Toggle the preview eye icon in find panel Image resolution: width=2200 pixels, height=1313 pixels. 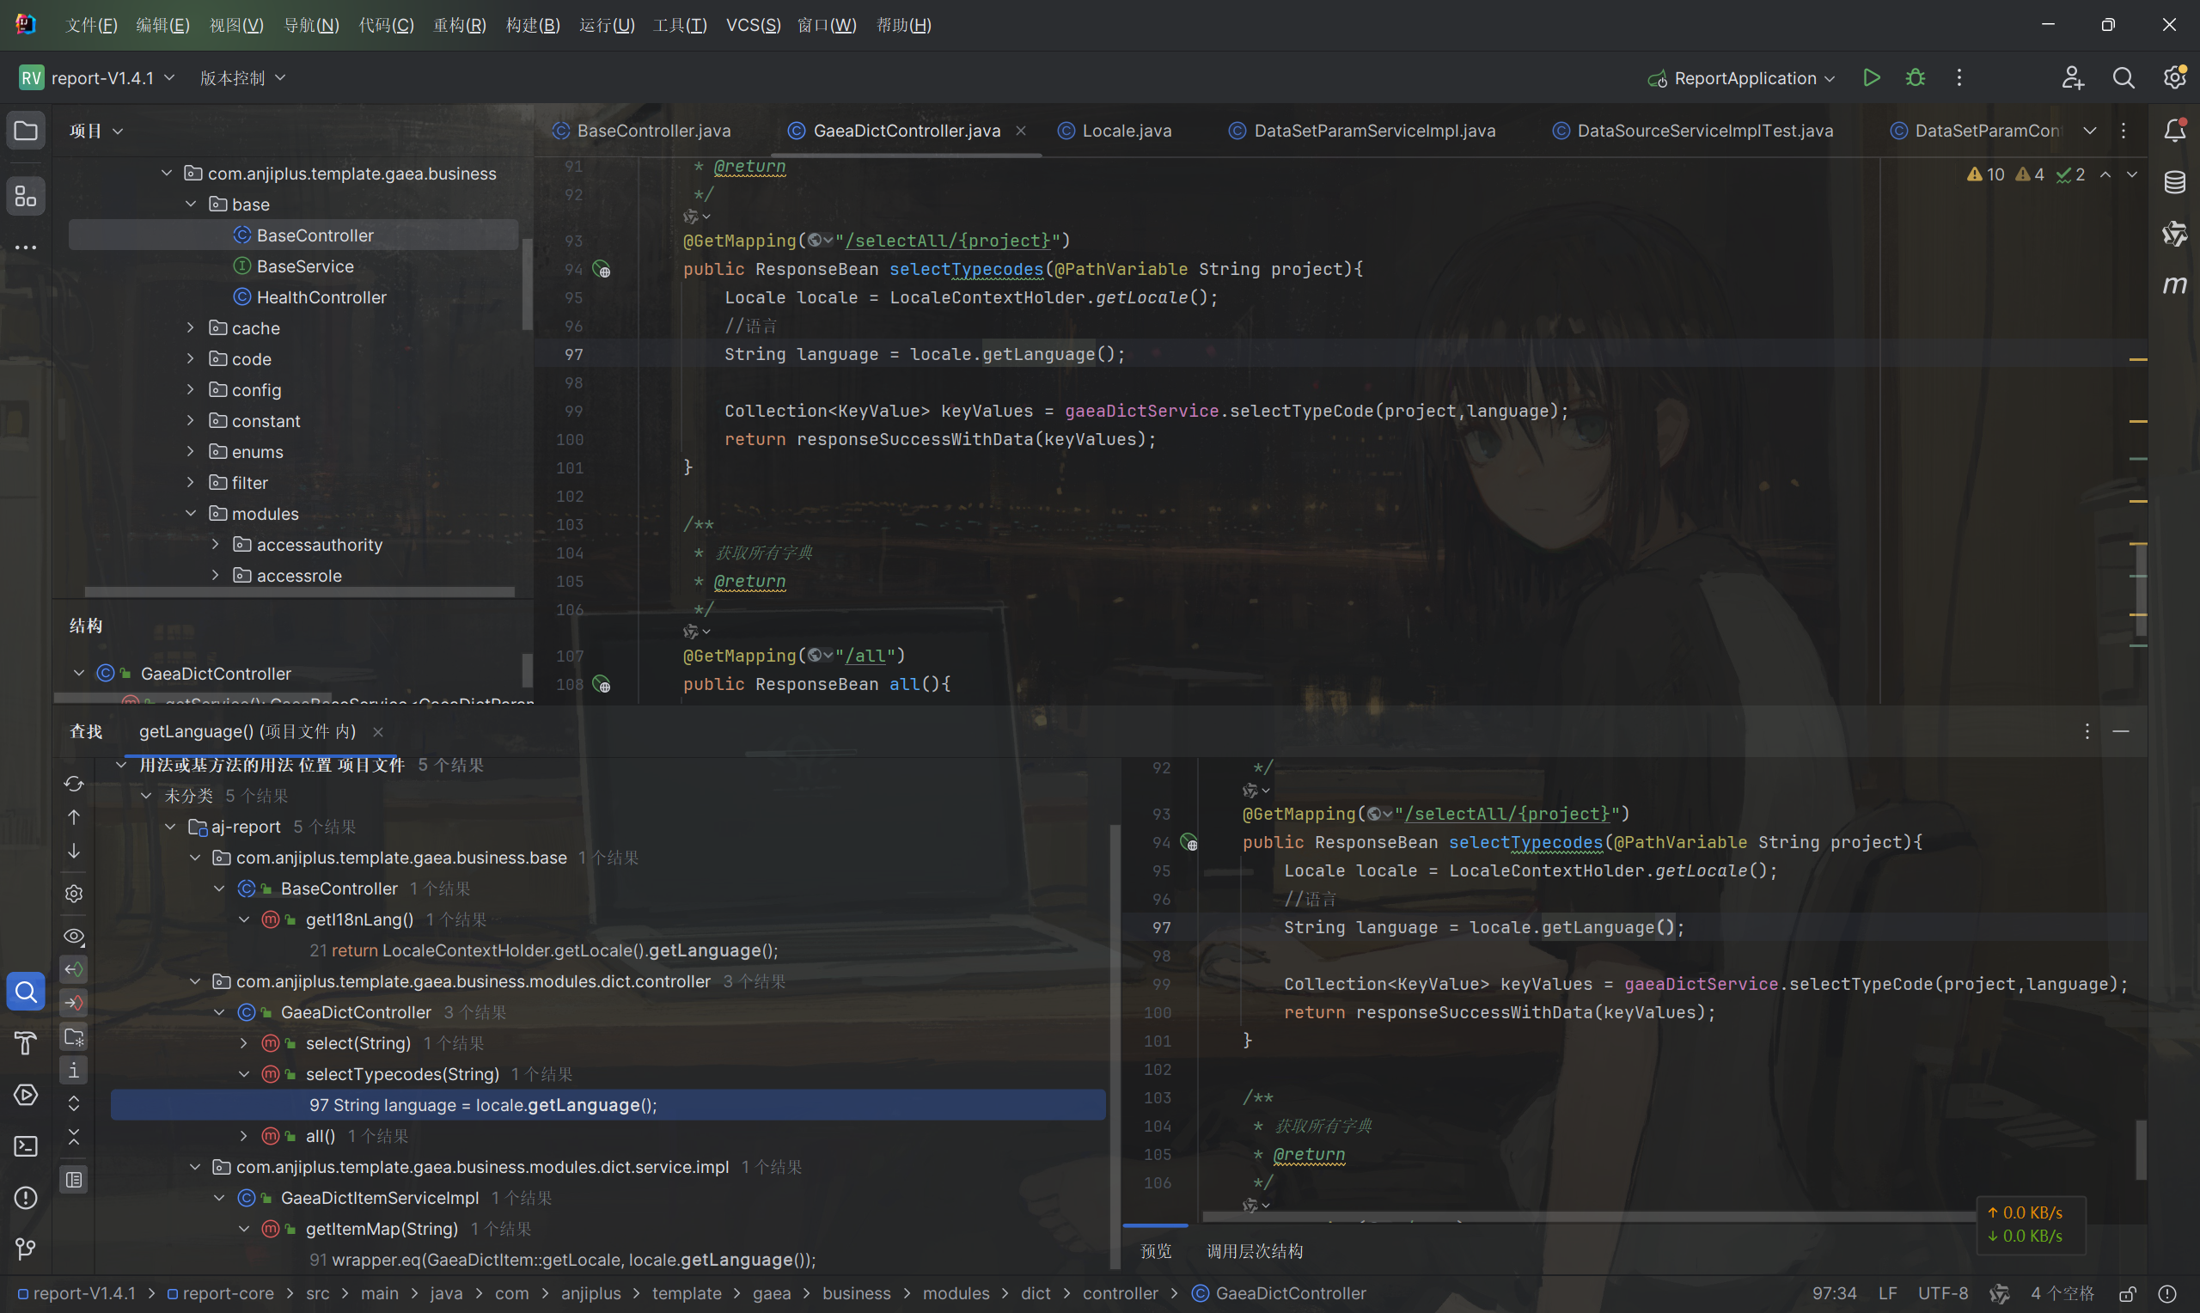(x=74, y=936)
